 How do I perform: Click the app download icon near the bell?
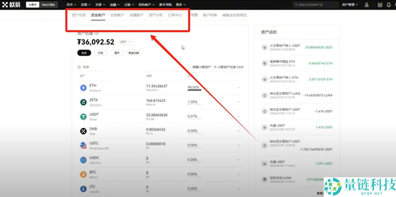pos(380,4)
